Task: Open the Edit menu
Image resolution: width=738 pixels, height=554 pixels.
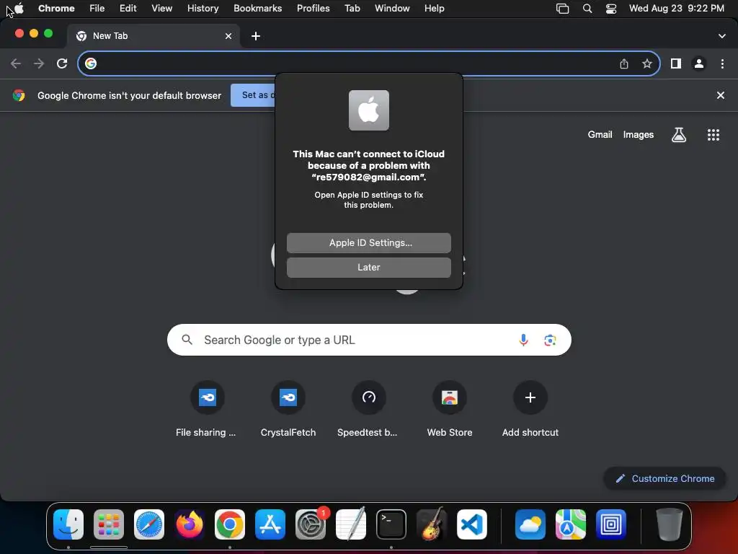Action: point(128,9)
